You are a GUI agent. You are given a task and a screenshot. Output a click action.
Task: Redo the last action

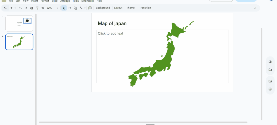click(x=26, y=8)
